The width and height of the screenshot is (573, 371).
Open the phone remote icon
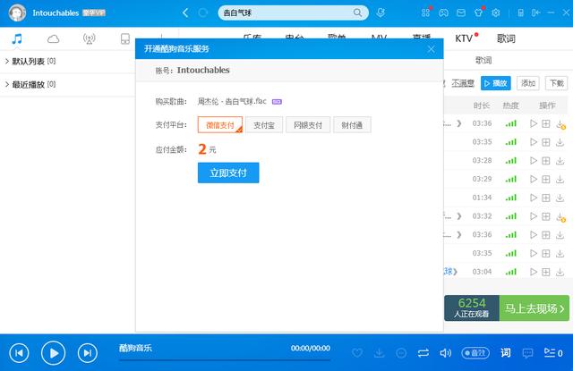[521, 13]
